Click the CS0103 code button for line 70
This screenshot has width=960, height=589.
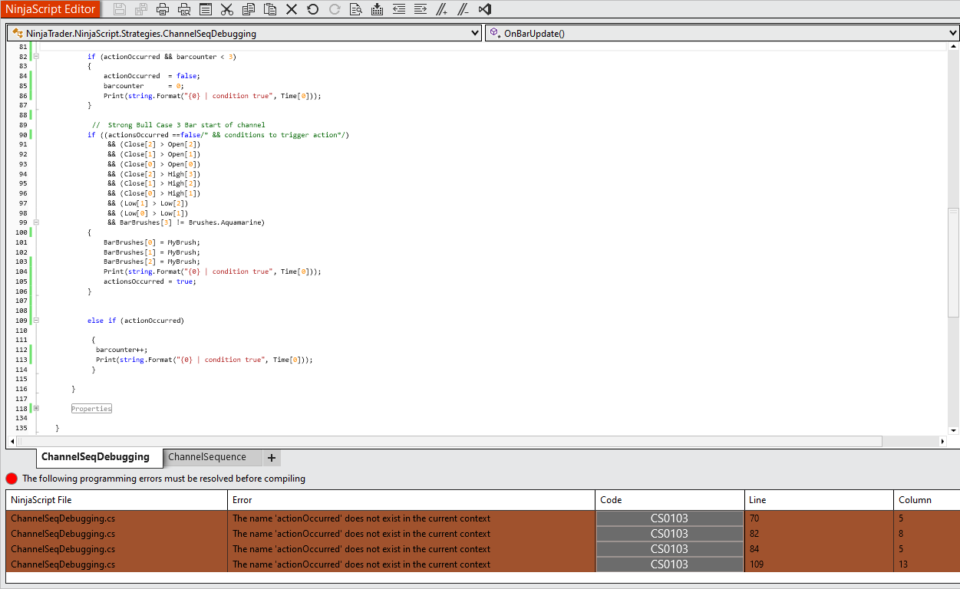669,518
